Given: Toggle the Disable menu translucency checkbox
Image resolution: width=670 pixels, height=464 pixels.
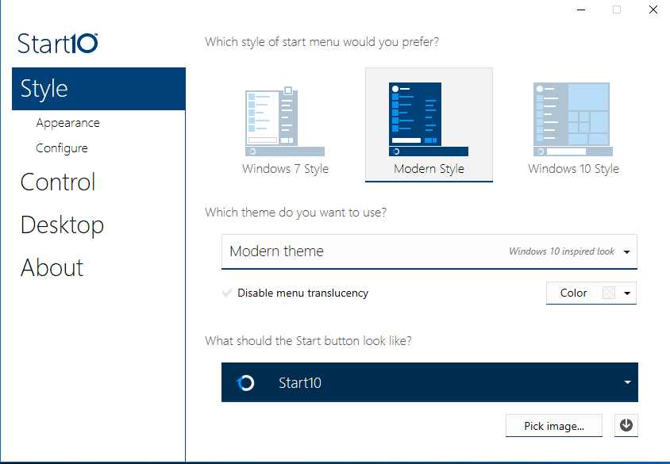Looking at the screenshot, I should pyautogui.click(x=229, y=293).
